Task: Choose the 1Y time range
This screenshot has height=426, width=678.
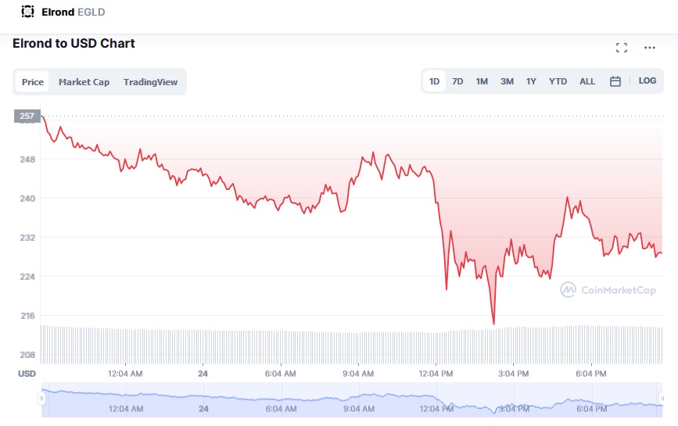Action: pos(531,81)
